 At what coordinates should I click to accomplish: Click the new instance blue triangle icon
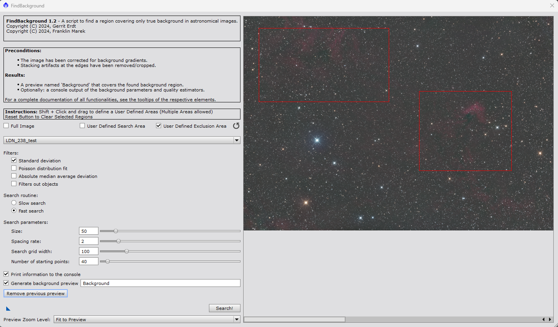(x=8, y=309)
